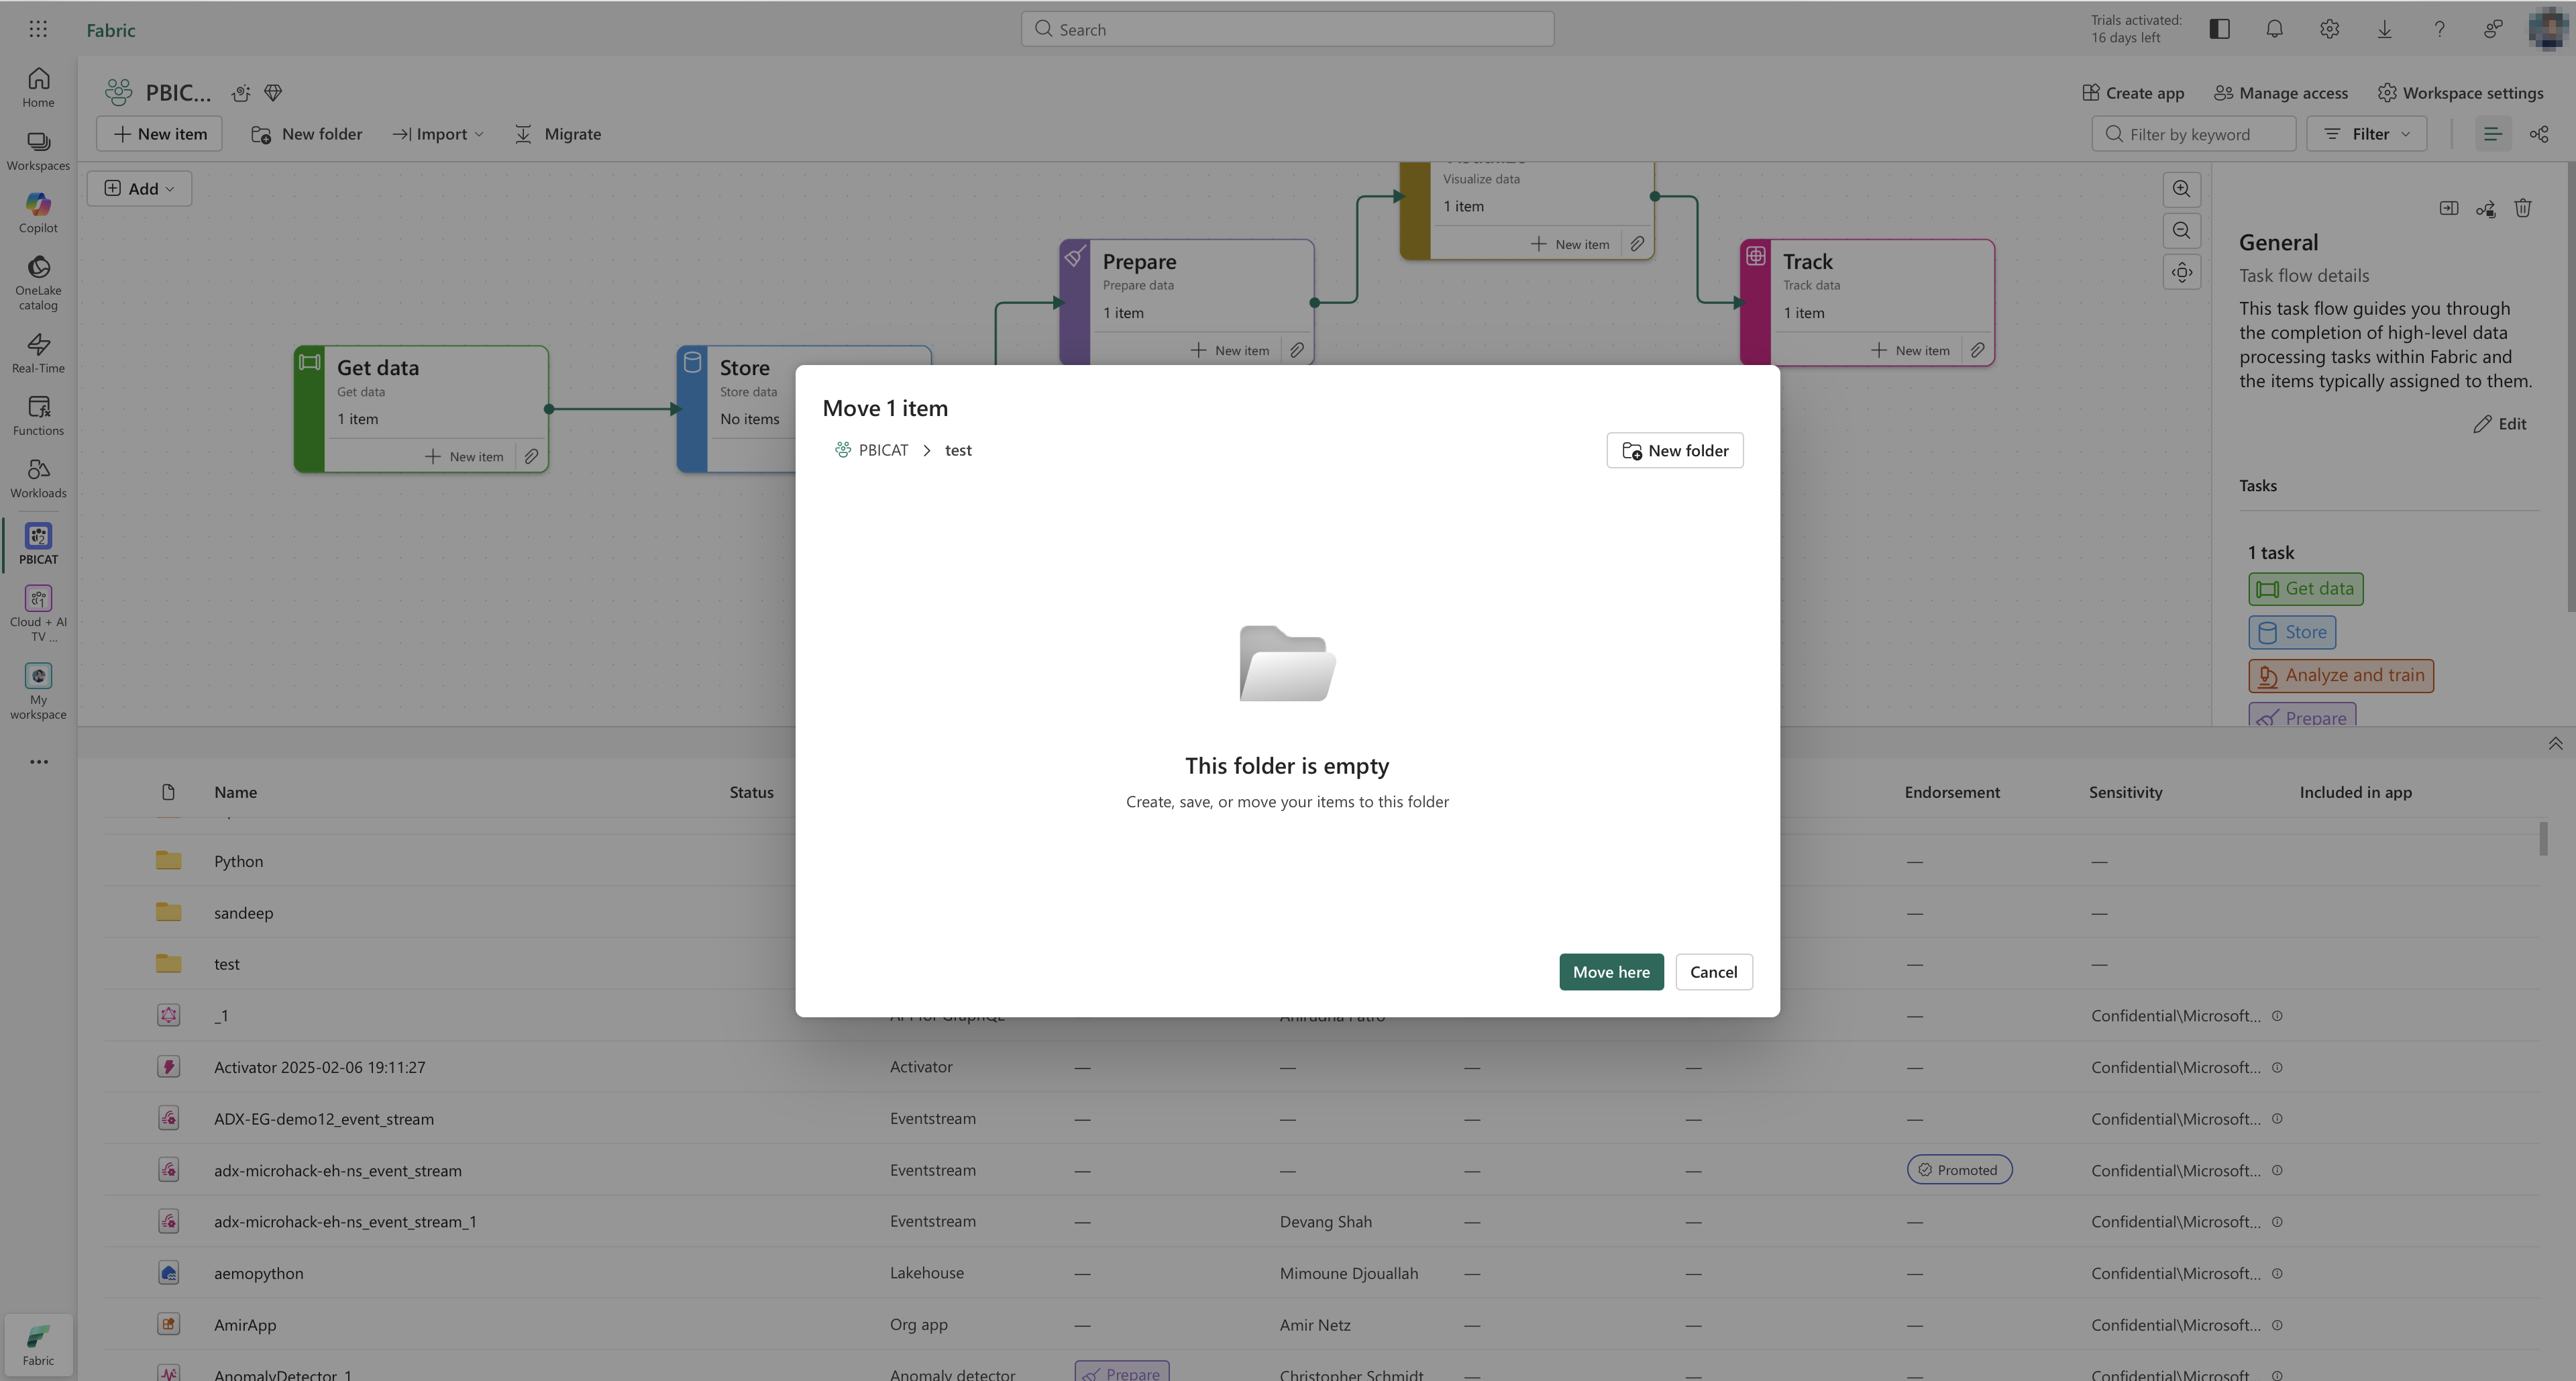Cancel the move dialog
This screenshot has width=2576, height=1381.
coord(1714,972)
